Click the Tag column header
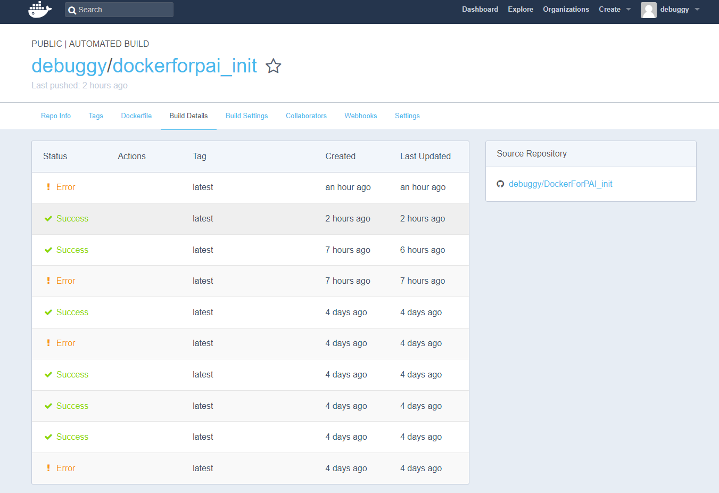Viewport: 719px width, 493px height. (x=199, y=156)
